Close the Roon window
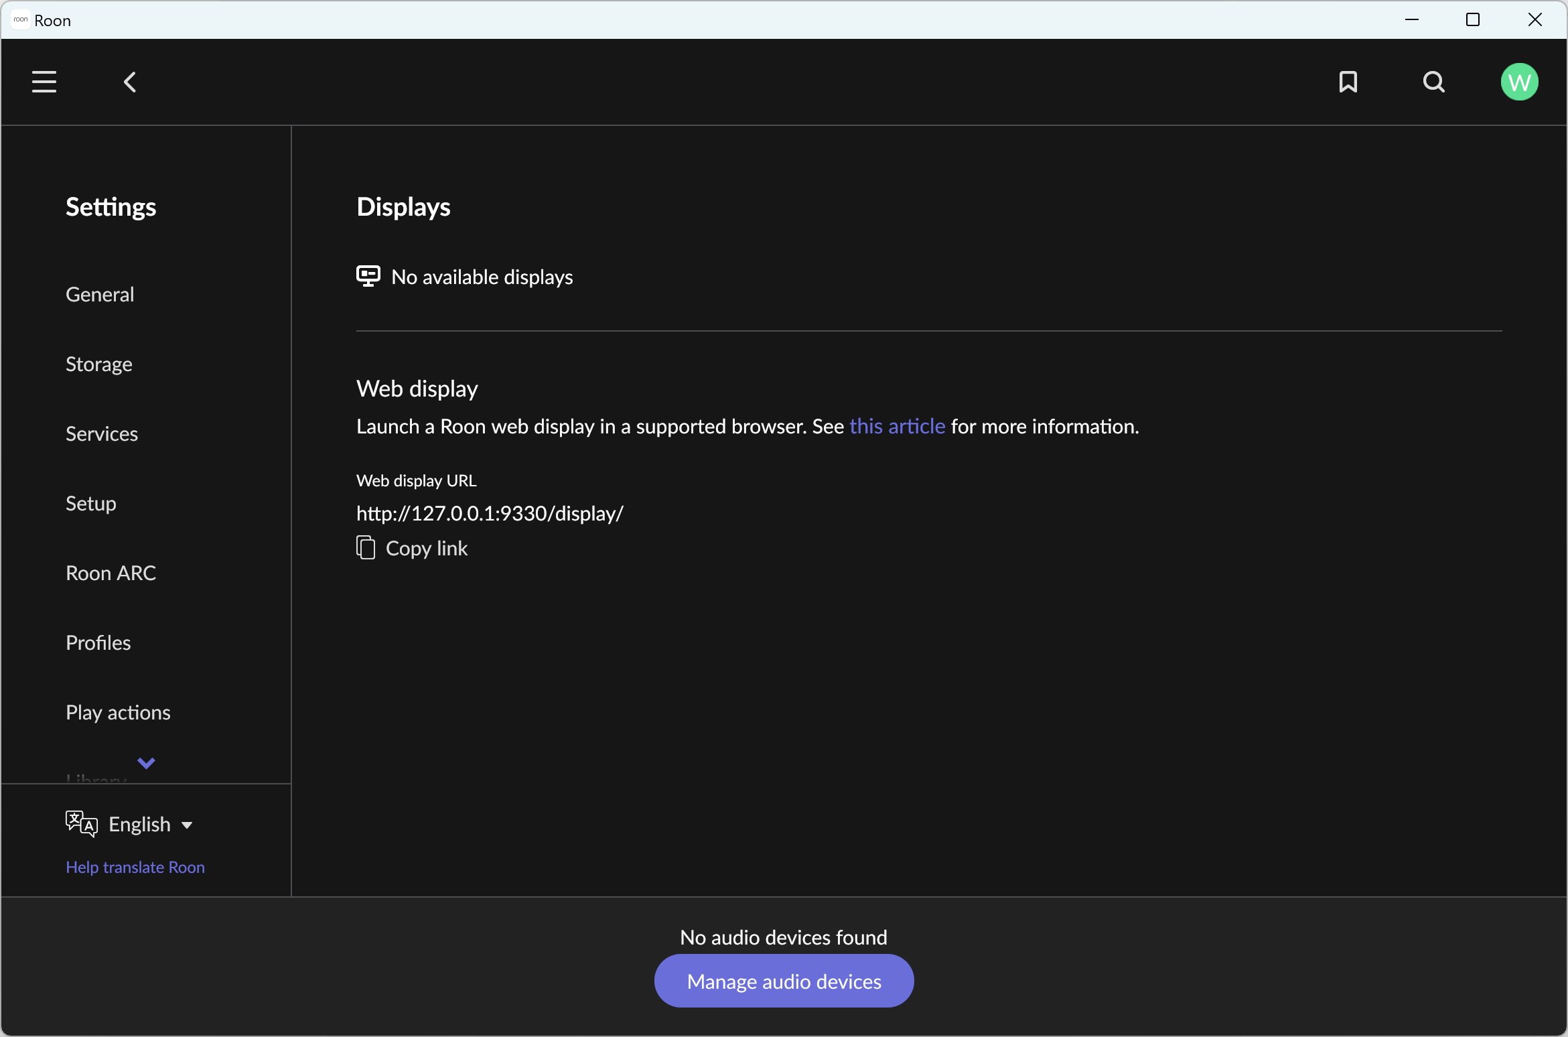This screenshot has width=1568, height=1037. (x=1535, y=20)
